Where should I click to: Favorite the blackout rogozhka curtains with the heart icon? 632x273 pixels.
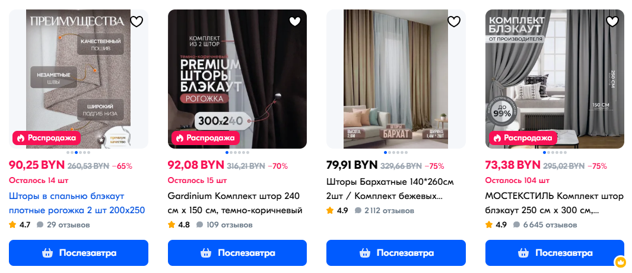click(136, 21)
